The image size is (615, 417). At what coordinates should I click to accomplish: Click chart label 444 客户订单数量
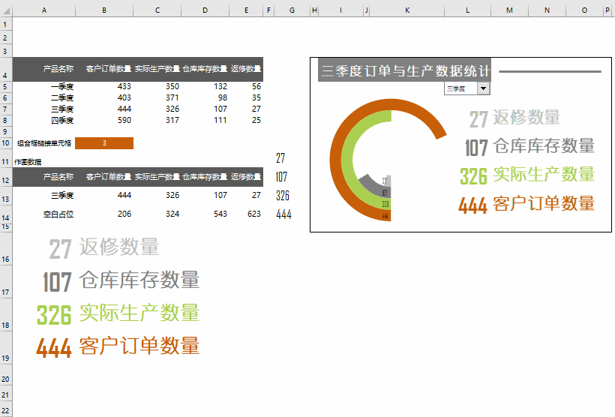(526, 205)
